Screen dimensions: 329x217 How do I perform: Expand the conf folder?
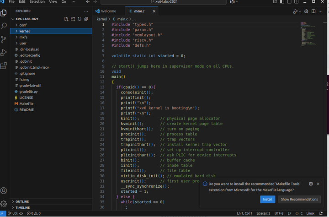(23, 25)
